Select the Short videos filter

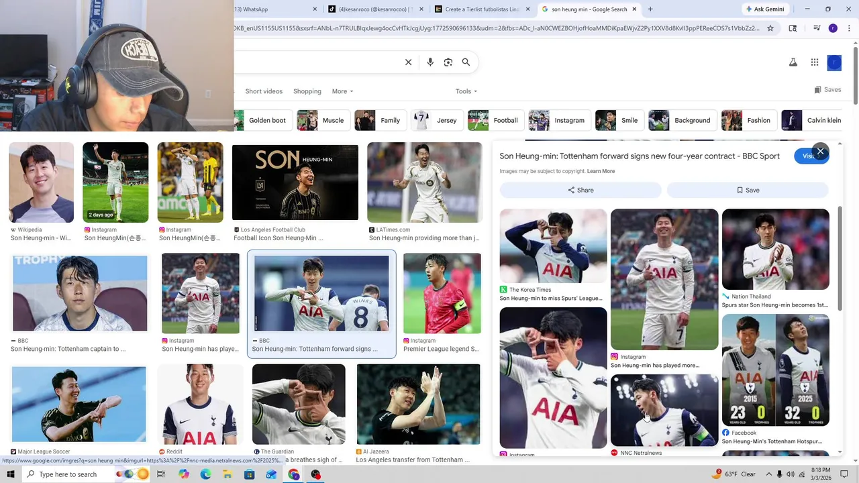pos(264,91)
